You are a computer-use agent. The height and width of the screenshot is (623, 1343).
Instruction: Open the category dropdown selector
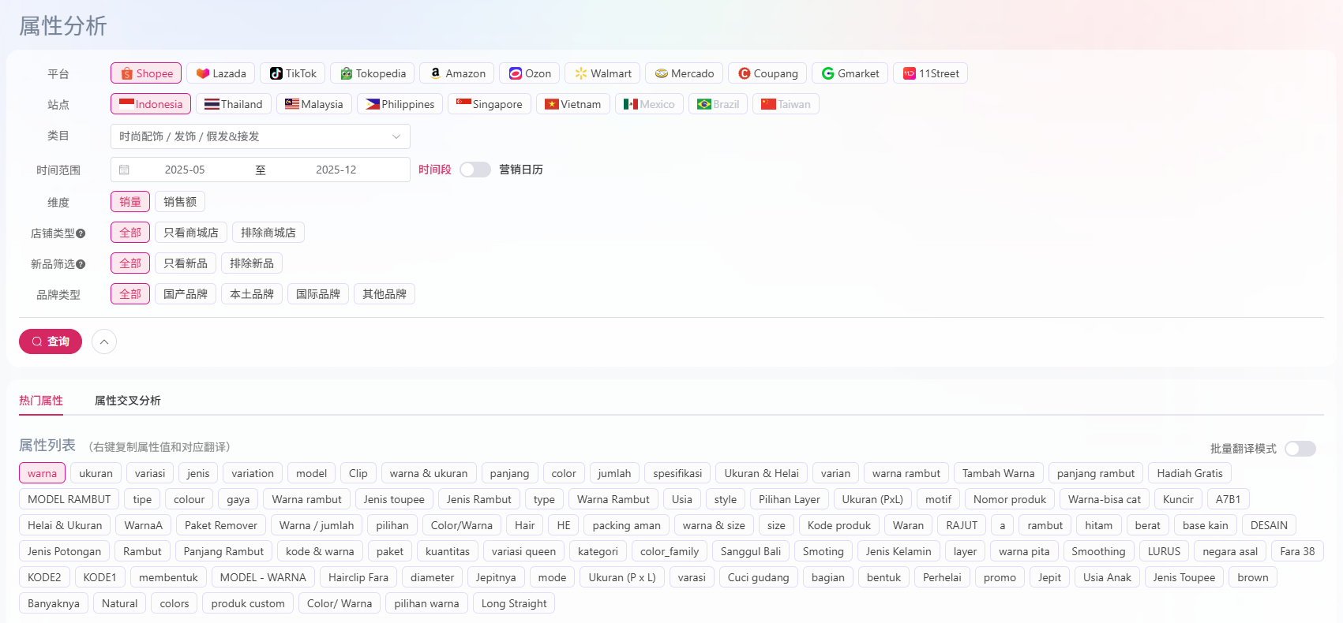pyautogui.click(x=260, y=136)
